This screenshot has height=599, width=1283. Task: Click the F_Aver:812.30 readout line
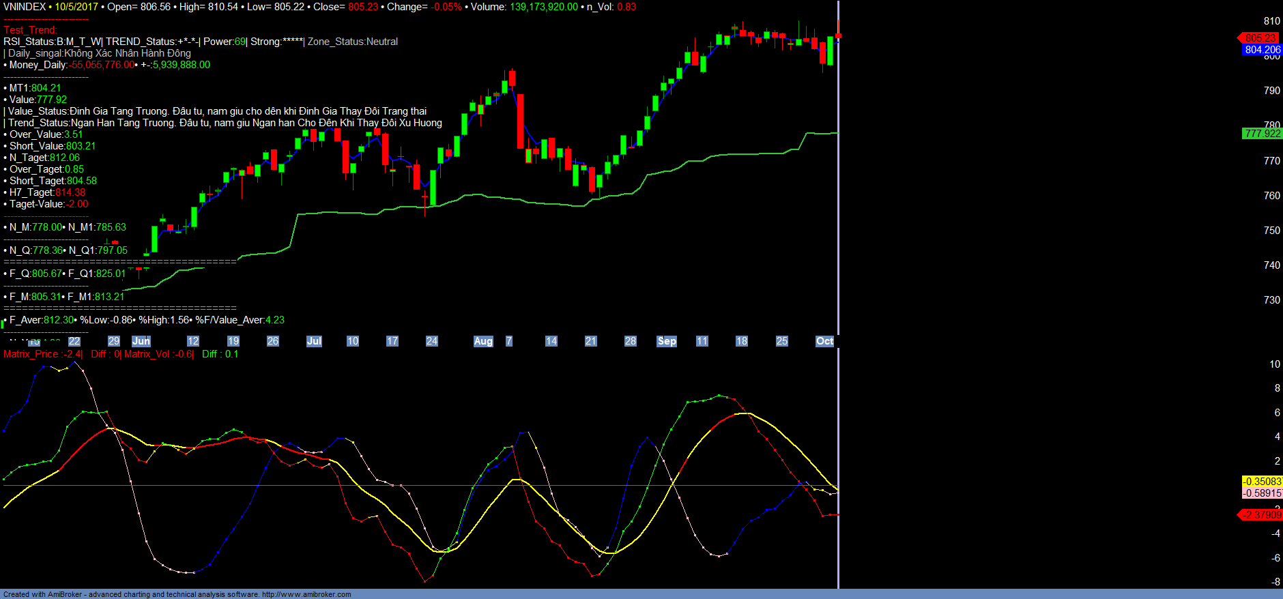41,320
